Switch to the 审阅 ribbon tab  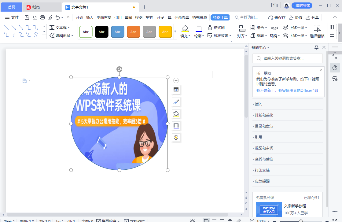click(128, 18)
